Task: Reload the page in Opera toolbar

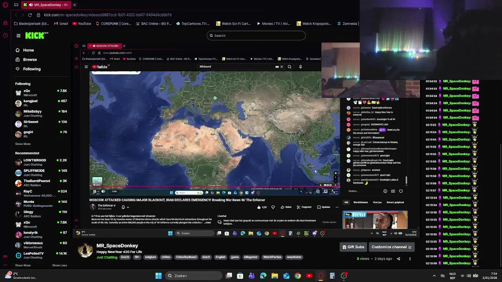Action: coord(30,15)
